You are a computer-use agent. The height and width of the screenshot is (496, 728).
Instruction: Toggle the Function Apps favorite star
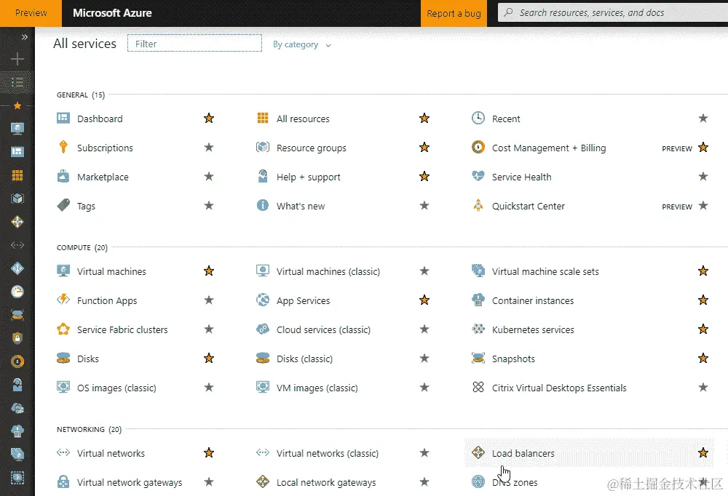click(x=209, y=300)
